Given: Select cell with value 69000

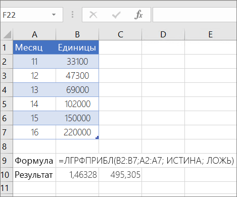Looking at the screenshot, I should point(77,89).
